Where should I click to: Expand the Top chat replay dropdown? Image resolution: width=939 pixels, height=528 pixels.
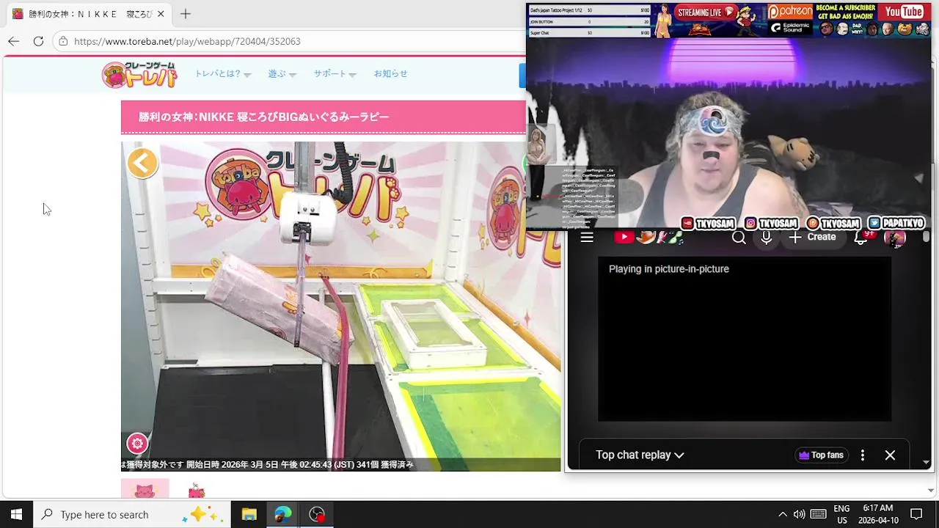click(640, 455)
